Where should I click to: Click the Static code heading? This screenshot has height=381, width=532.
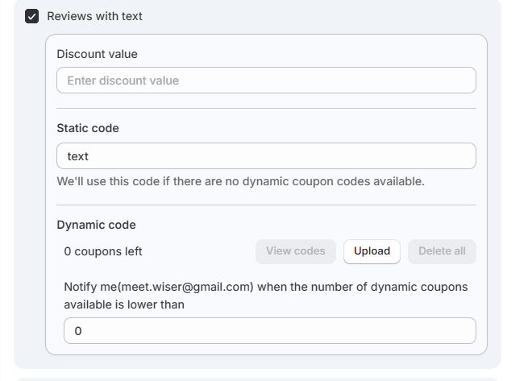[x=88, y=128]
